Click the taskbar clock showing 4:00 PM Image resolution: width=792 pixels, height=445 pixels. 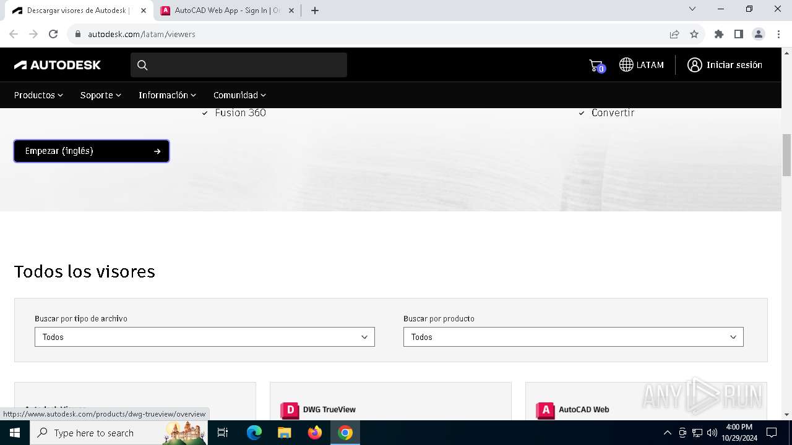pyautogui.click(x=739, y=433)
